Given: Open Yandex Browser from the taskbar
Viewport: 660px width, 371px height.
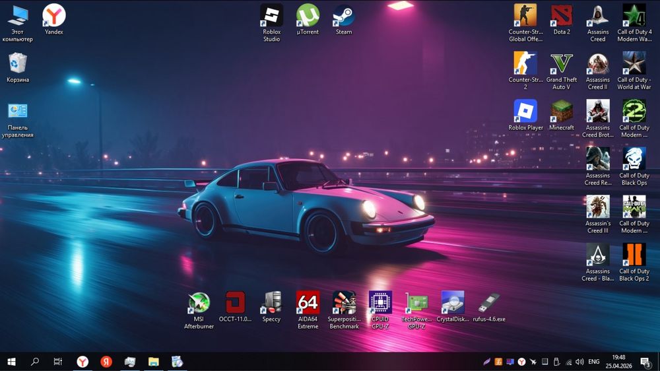Looking at the screenshot, I should (x=82, y=361).
